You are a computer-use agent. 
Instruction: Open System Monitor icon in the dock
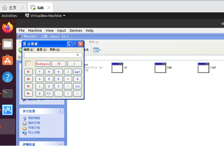click(x=8, y=110)
